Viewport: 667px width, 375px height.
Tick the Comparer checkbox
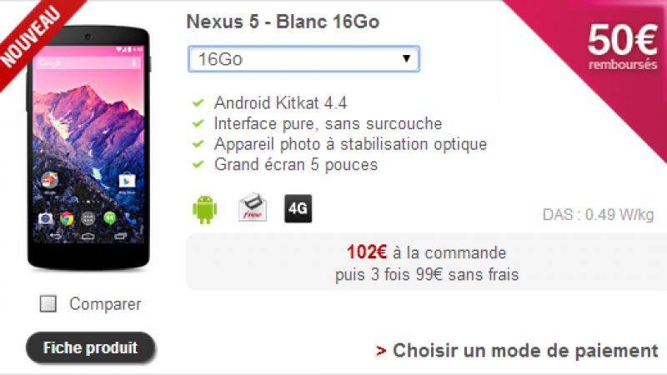pos(48,304)
